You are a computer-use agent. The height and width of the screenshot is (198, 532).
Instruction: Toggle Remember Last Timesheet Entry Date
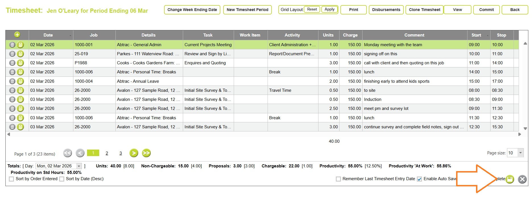(338, 179)
